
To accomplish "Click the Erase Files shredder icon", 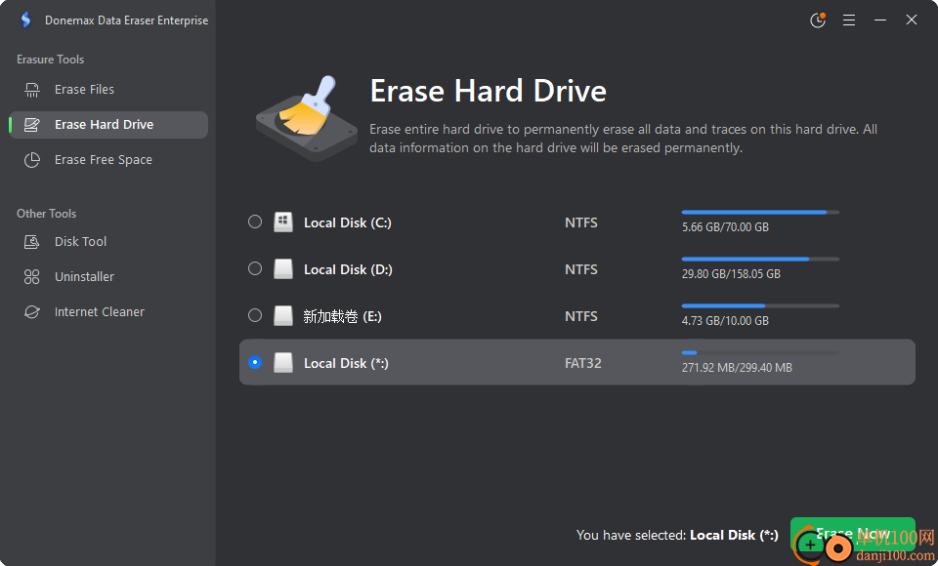I will pyautogui.click(x=31, y=90).
